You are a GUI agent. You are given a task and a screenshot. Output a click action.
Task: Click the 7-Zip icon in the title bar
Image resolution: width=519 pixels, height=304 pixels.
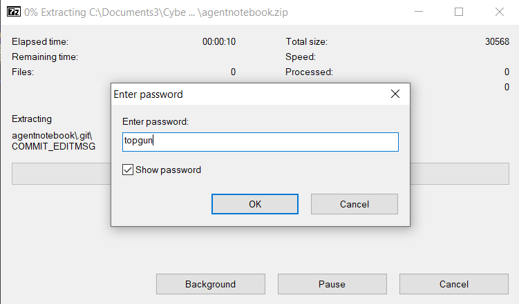(x=12, y=12)
